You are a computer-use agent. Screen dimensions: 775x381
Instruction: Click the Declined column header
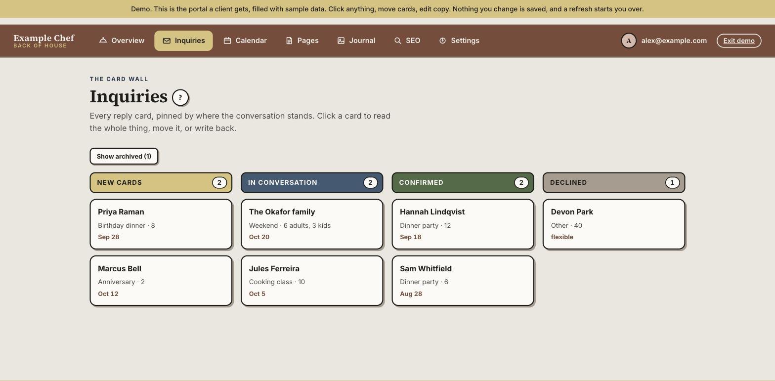click(x=614, y=182)
